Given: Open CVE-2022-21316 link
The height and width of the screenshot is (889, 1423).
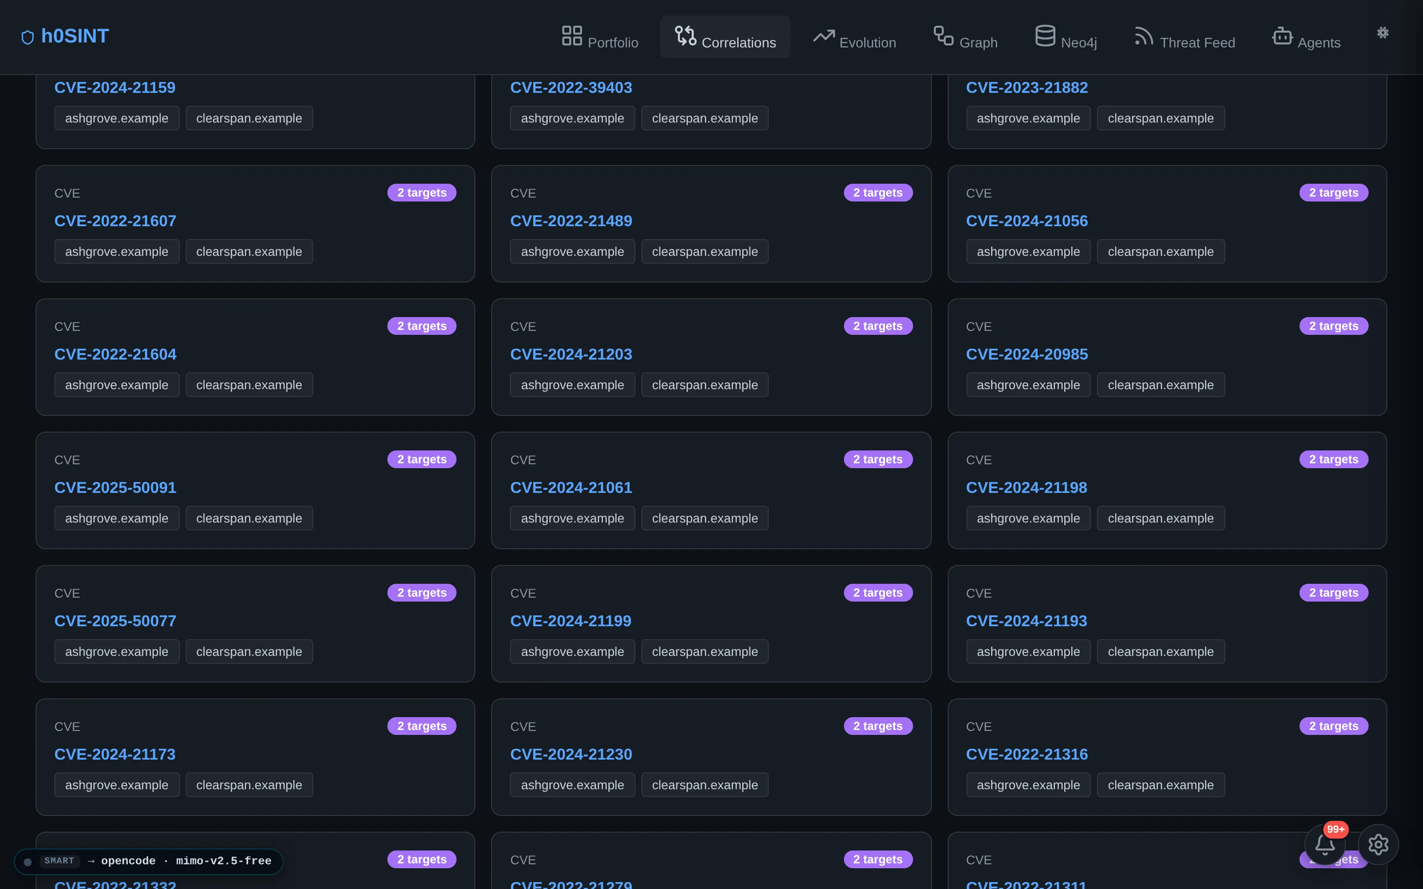Looking at the screenshot, I should coord(1027,755).
